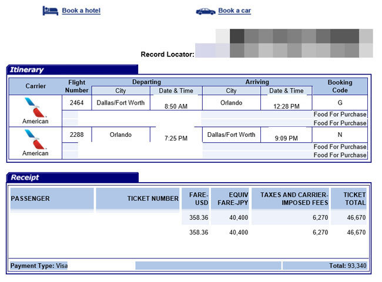Viewport: 382px width, 282px height.
Task: Click the car rental icon
Action: pos(205,11)
